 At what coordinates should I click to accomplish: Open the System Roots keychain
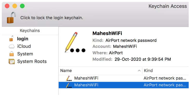[32, 62]
